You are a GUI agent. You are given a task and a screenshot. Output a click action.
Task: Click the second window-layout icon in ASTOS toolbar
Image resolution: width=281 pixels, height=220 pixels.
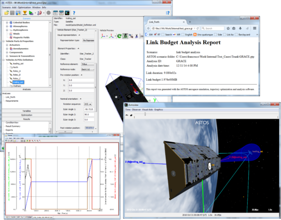61,13
